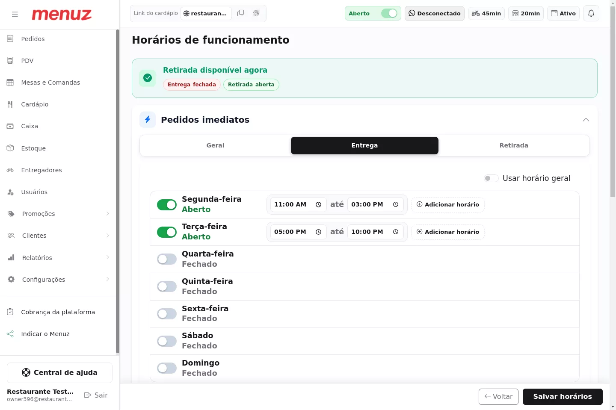Click the Configurações gear icon

click(x=11, y=280)
